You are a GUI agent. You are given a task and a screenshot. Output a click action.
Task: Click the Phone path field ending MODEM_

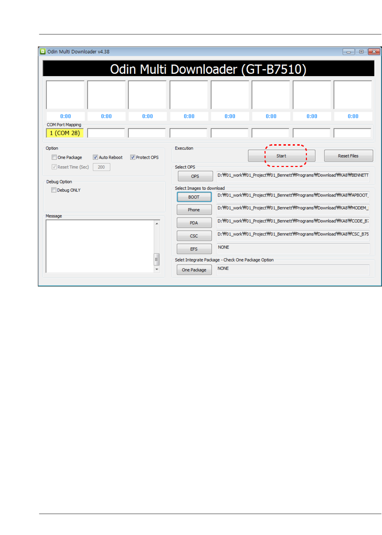coord(293,209)
